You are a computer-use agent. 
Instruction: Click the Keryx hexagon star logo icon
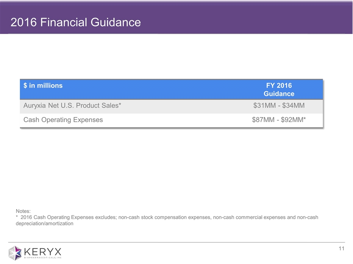[x=15, y=253]
